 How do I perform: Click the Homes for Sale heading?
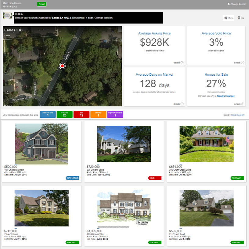pos(216,74)
